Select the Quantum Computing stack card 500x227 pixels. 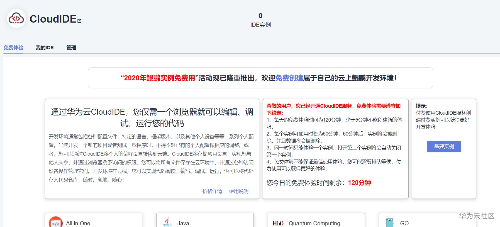pos(316,220)
